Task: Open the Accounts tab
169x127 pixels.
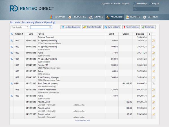Action: point(114,17)
